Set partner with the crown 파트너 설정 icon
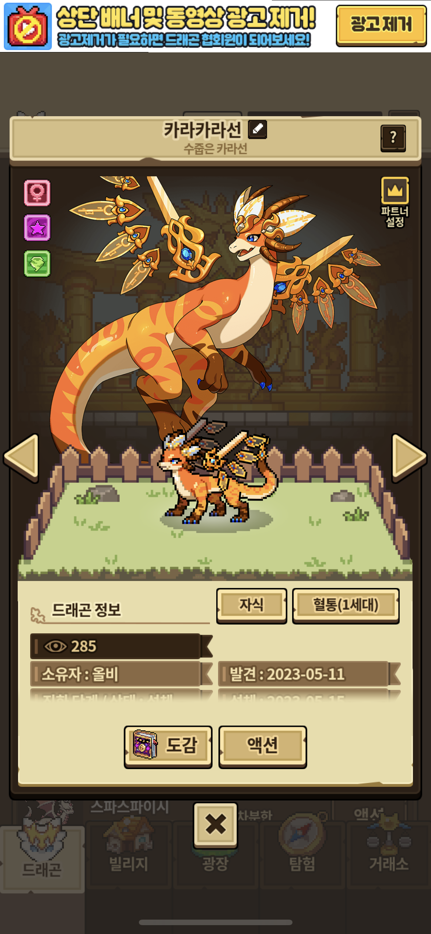This screenshot has width=431, height=934. [x=395, y=202]
